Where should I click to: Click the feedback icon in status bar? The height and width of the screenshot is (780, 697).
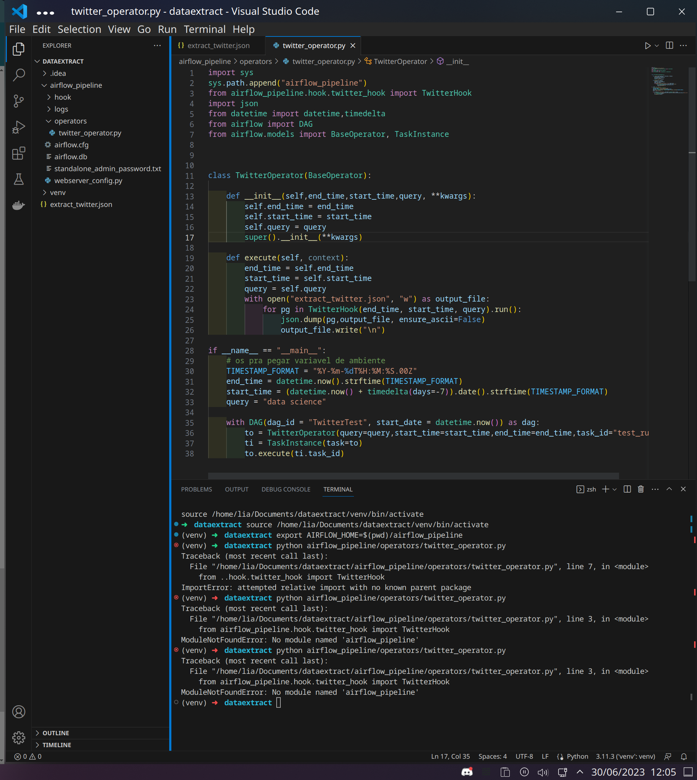coord(667,756)
